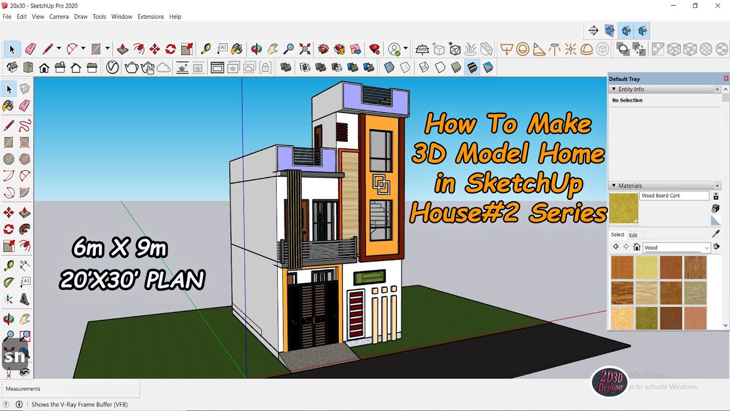This screenshot has height=411, width=730.
Task: Toggle section planes display in Section toolbar
Action: point(610,30)
